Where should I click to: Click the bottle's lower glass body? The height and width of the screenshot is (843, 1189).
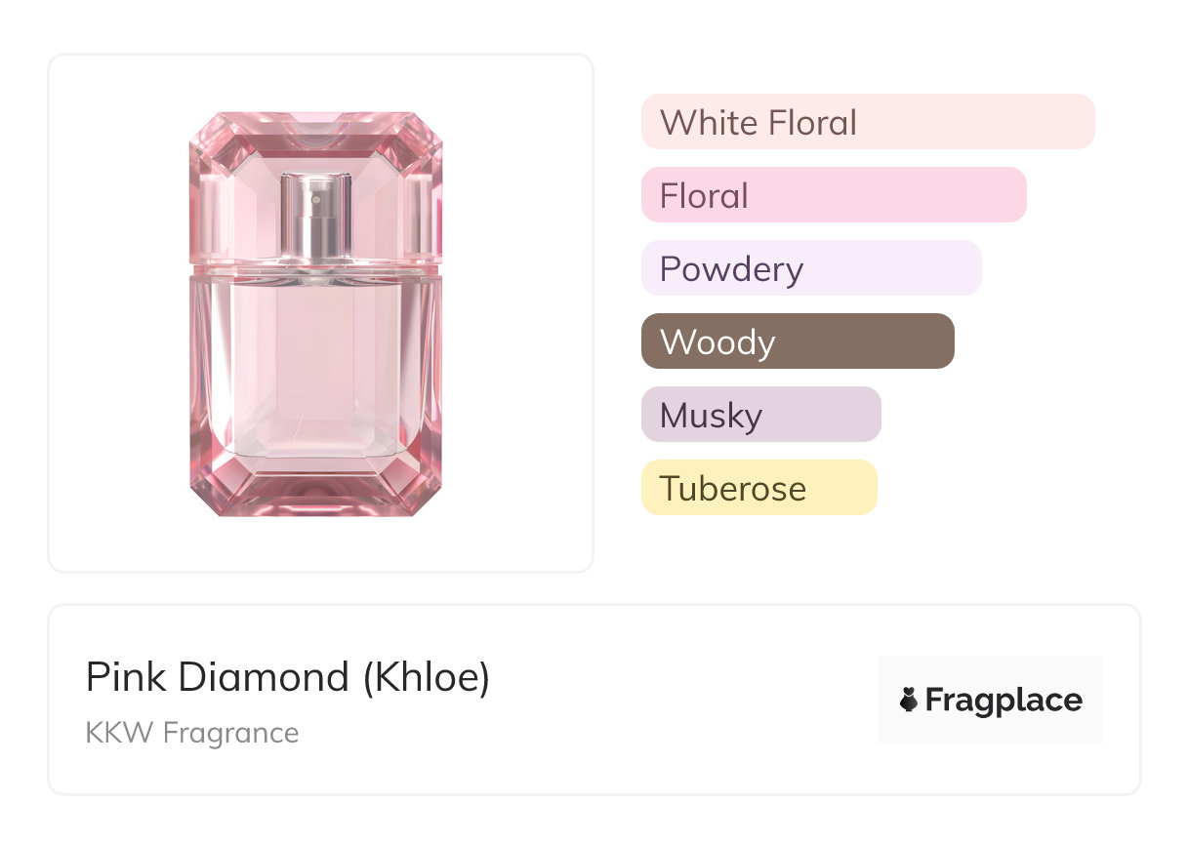[x=315, y=395]
